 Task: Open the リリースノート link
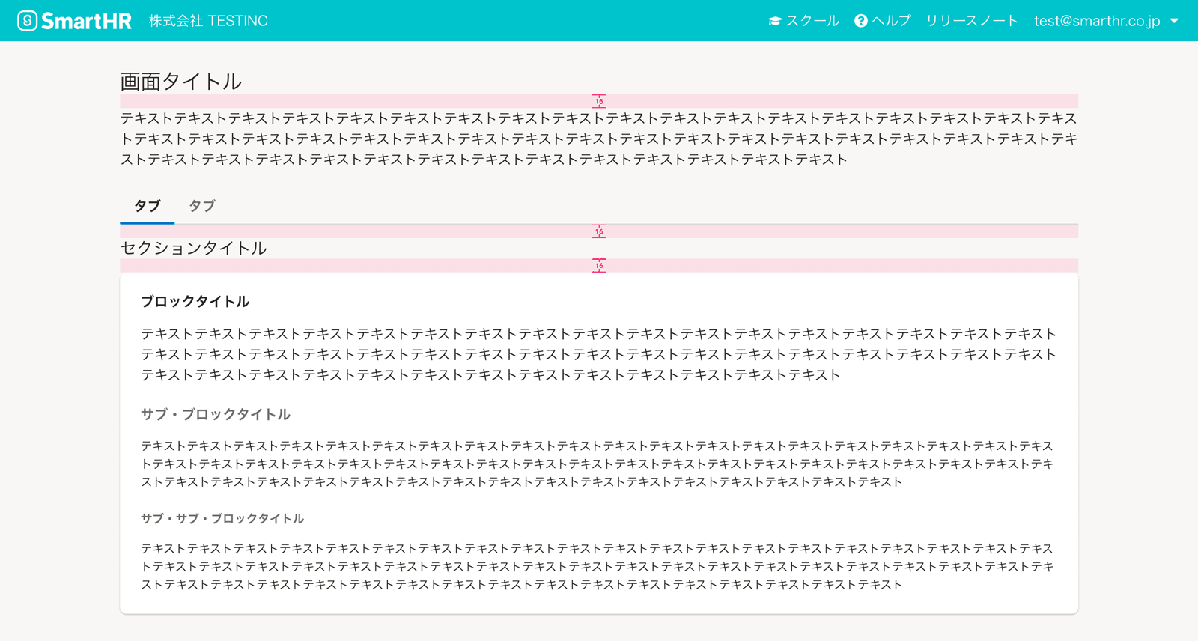pos(972,21)
